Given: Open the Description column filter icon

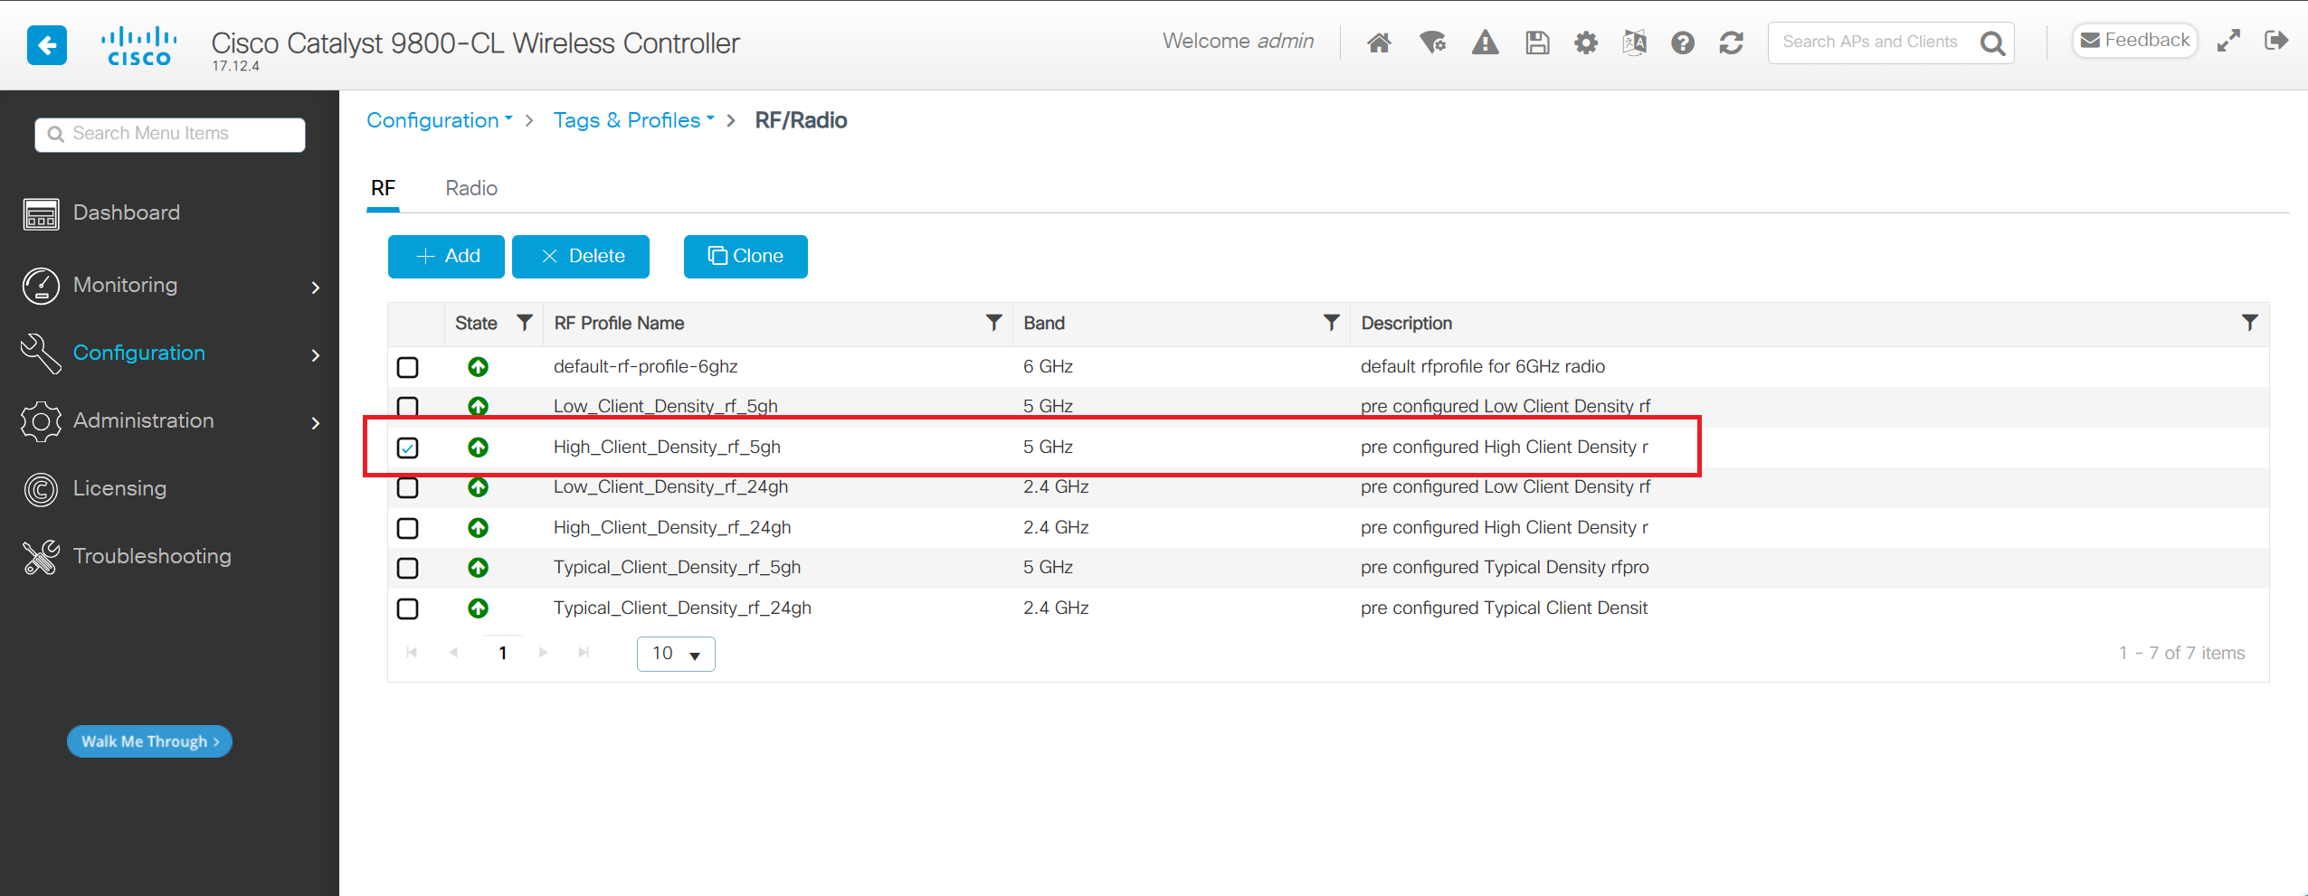Looking at the screenshot, I should point(2249,323).
